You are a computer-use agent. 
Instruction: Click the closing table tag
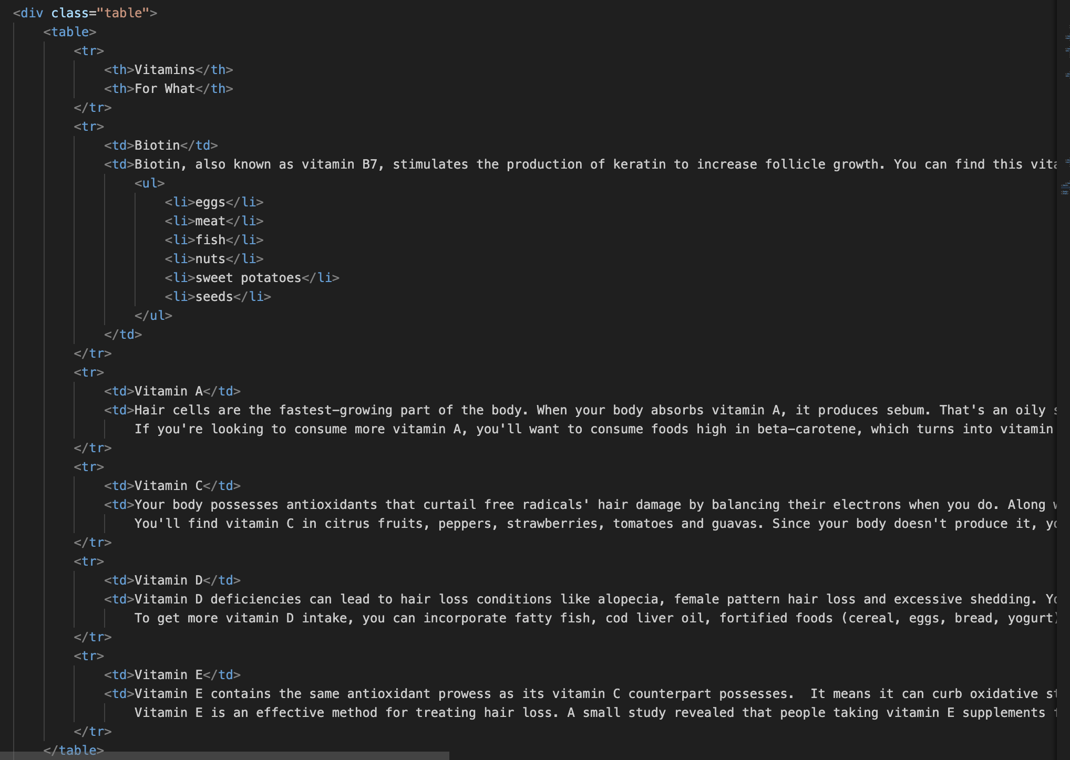click(74, 750)
